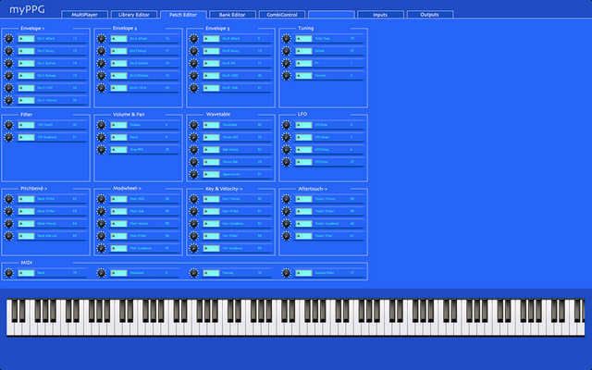Click the Bend->Pitch knob in Pitchbend section
Viewport: 592px width, 370px height.
coord(8,199)
